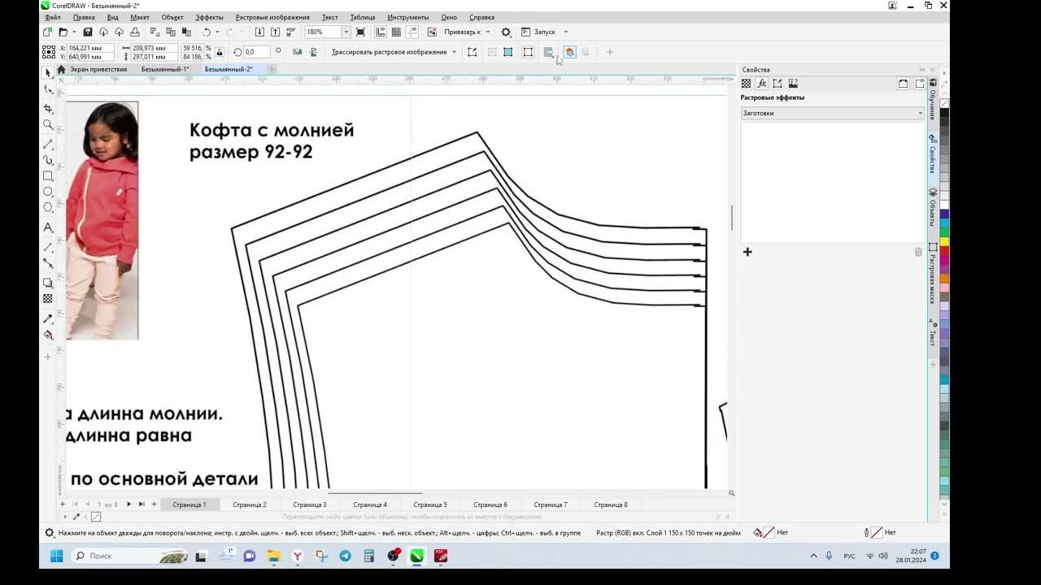This screenshot has width=1041, height=585.
Task: Pick the red palette swatch
Action: click(x=944, y=251)
